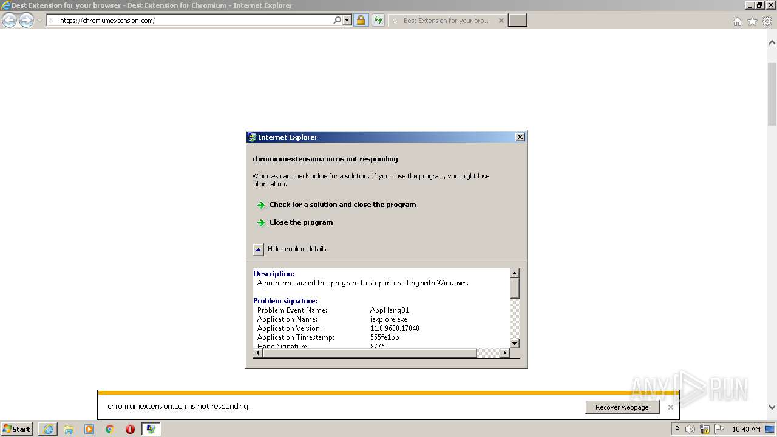Open the Tools gear menu
This screenshot has width=777, height=437.
click(x=767, y=21)
